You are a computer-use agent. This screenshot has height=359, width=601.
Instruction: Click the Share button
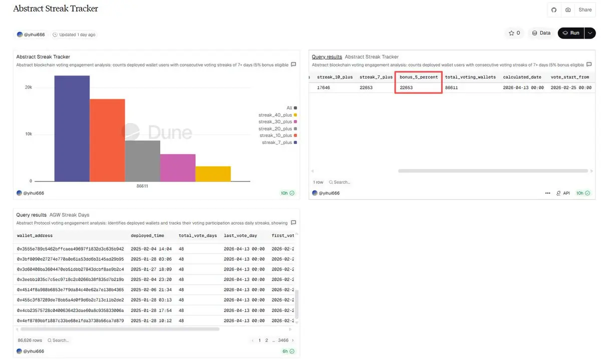click(x=585, y=10)
